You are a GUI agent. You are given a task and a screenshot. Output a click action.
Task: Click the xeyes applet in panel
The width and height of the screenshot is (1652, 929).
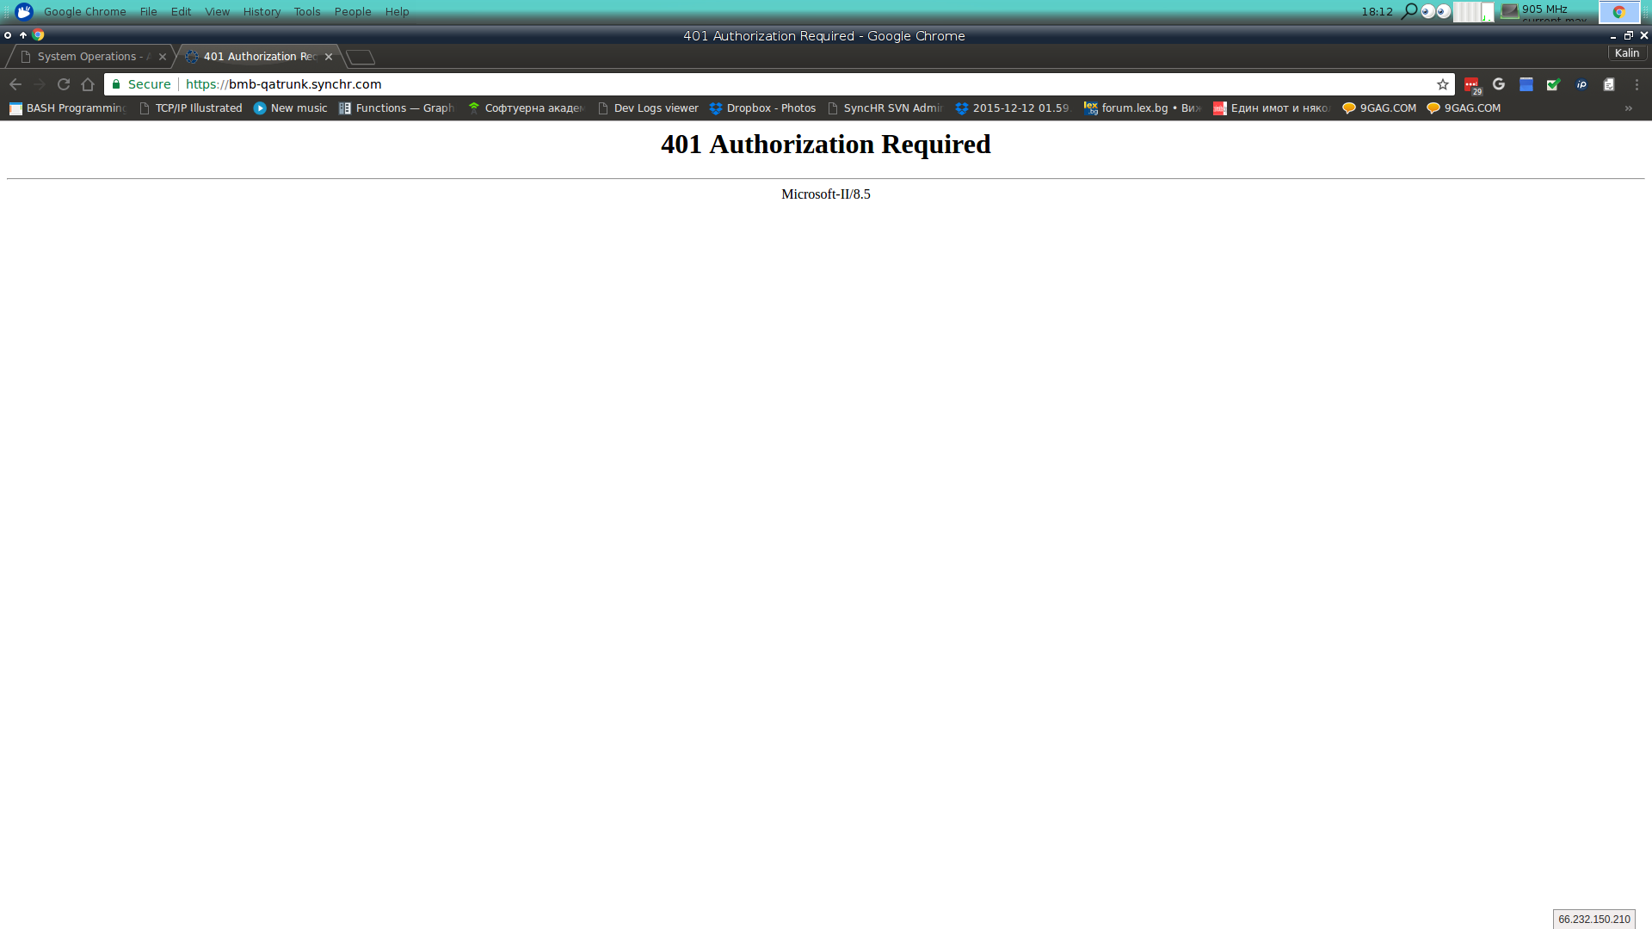(1436, 11)
